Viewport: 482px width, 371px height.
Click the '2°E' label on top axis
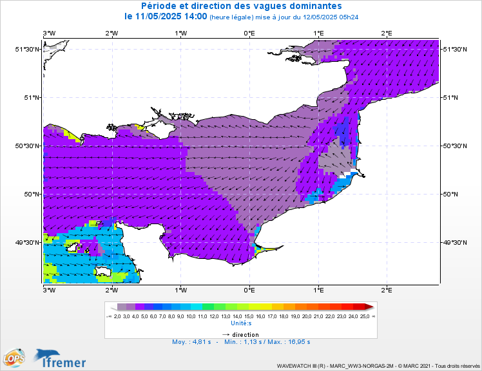pyautogui.click(x=387, y=33)
